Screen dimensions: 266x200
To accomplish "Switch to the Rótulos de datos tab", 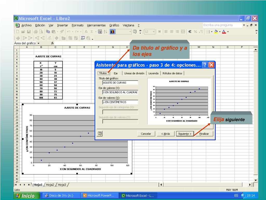I will pyautogui.click(x=172, y=73).
